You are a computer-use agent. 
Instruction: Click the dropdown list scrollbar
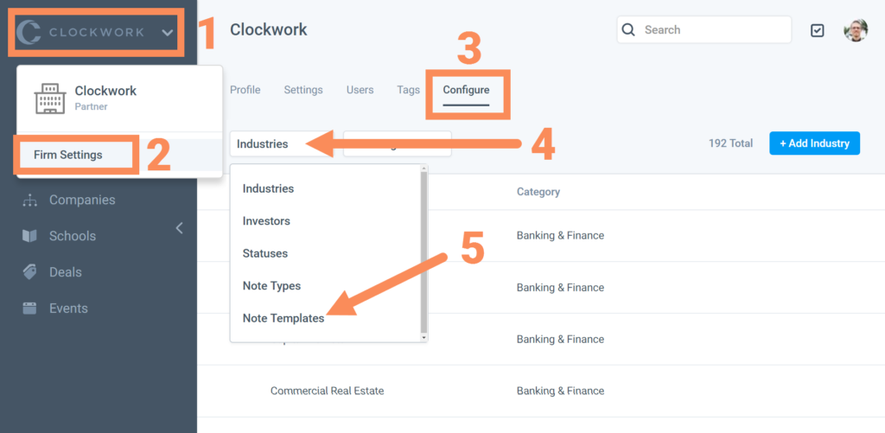423,251
